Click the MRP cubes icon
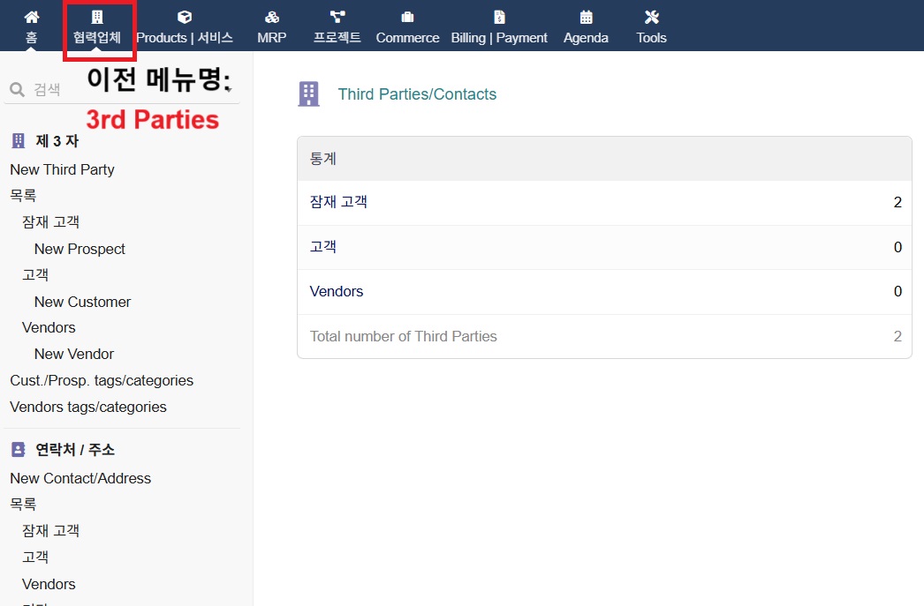Image resolution: width=924 pixels, height=606 pixels. (x=272, y=17)
